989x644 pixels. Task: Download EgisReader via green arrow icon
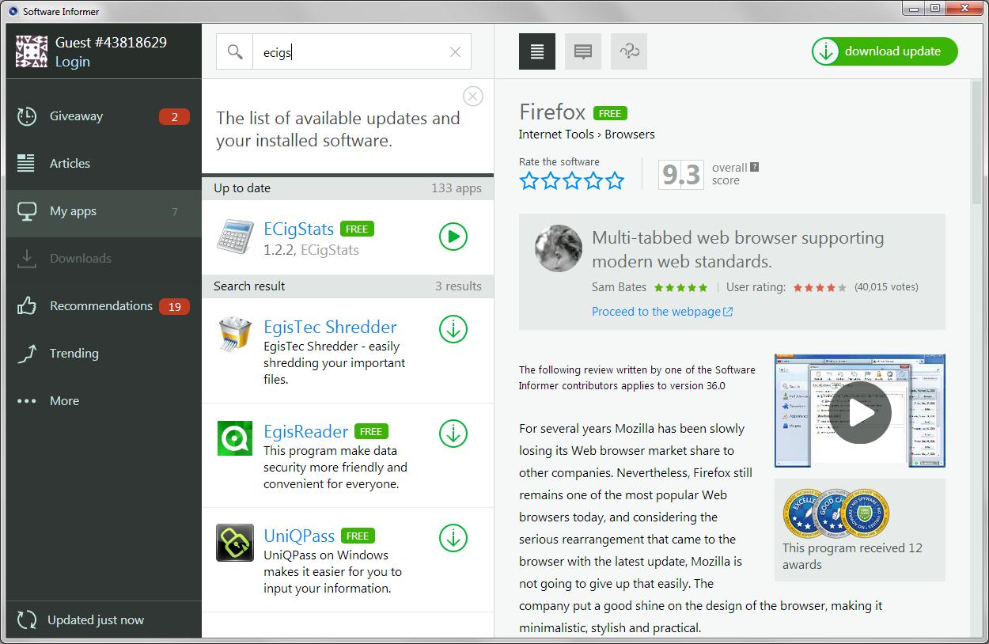453,434
